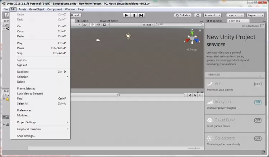Viewport: 269px width, 157px height.
Task: Open the Cloud services icon button
Action: 198,15
